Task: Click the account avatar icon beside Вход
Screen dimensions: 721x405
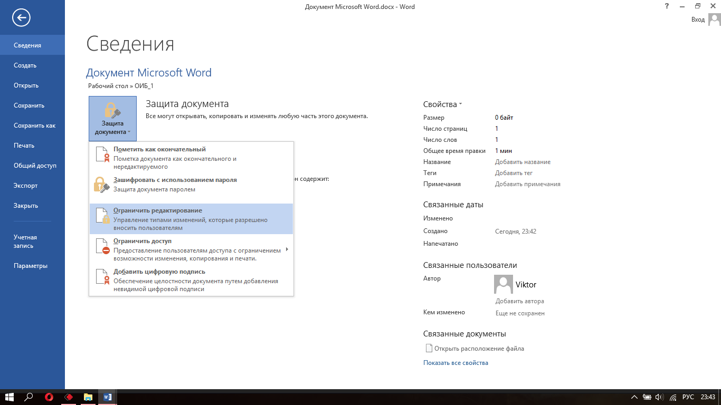Action: [714, 20]
